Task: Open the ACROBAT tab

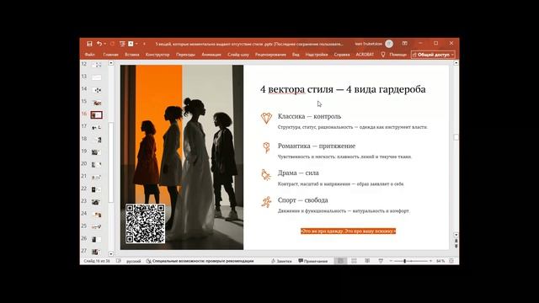Action: [x=365, y=55]
